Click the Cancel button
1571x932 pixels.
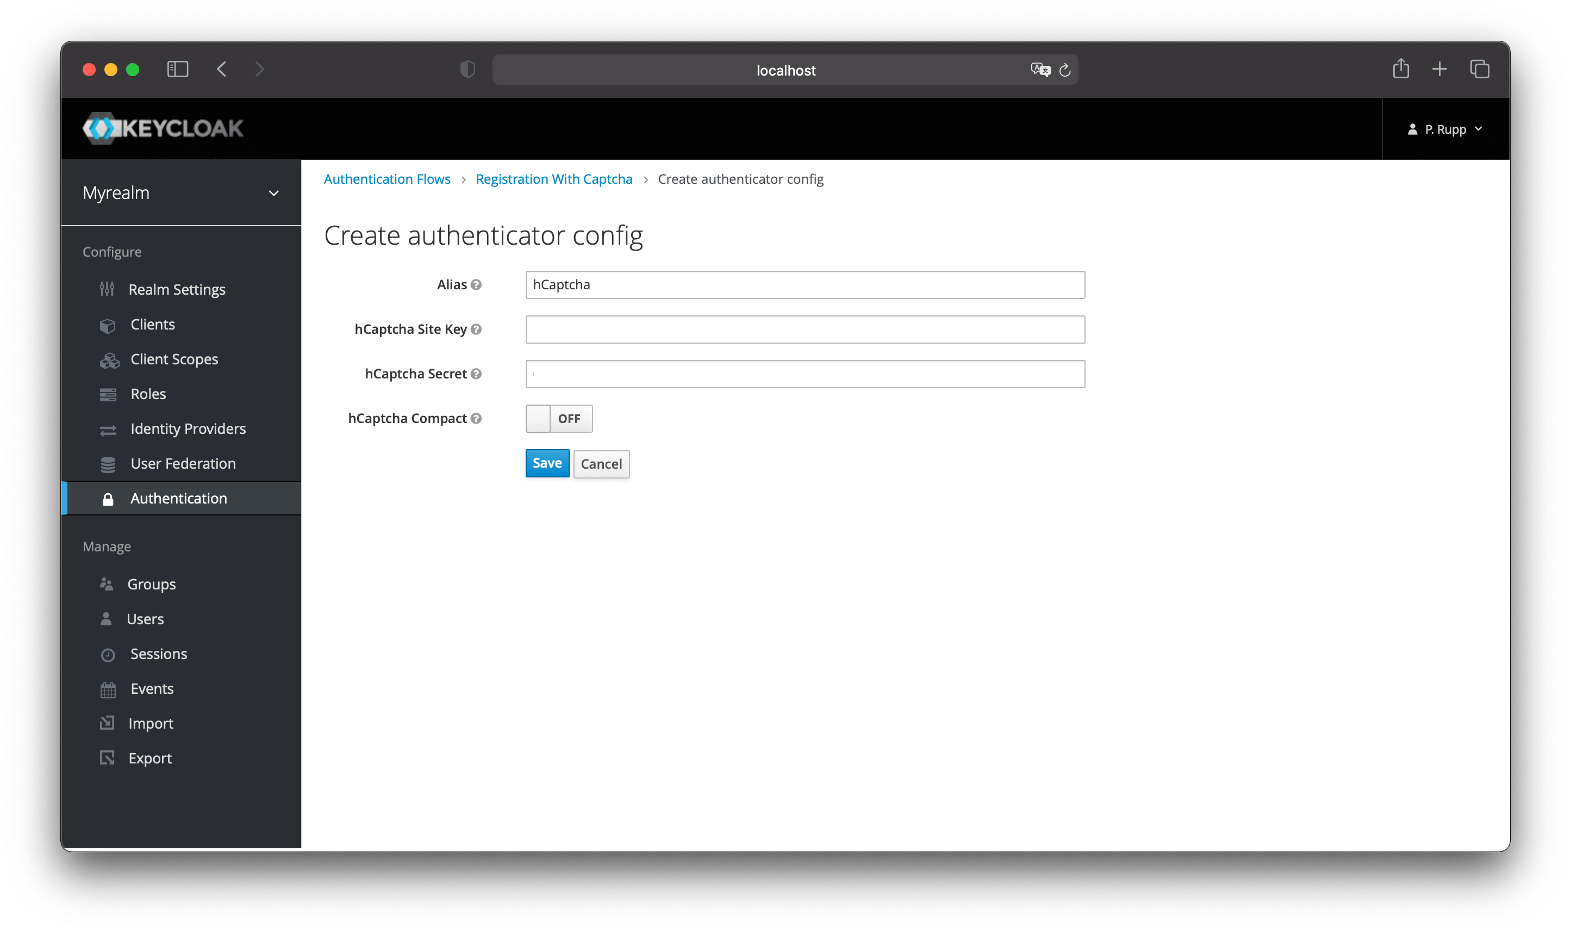602,463
